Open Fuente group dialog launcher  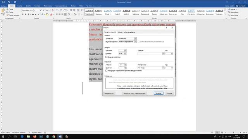point(53,18)
